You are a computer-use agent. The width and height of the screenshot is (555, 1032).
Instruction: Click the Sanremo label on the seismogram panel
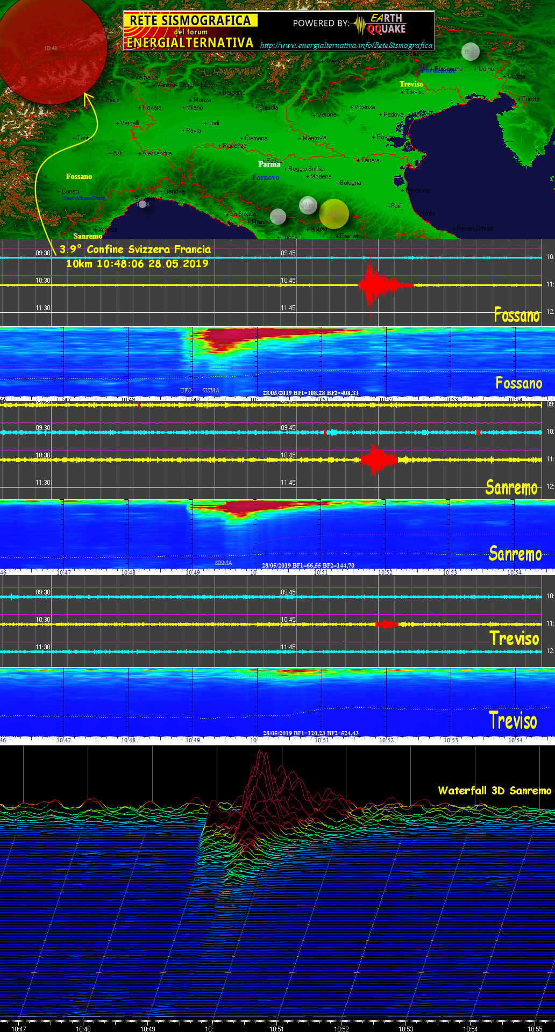pyautogui.click(x=511, y=488)
